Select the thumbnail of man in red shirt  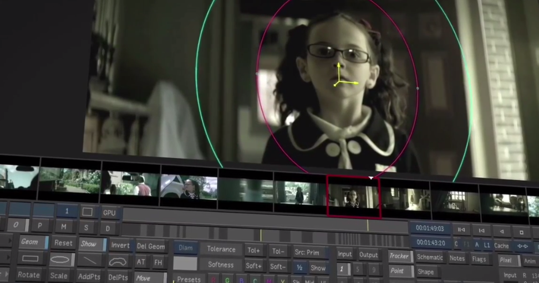click(x=131, y=184)
